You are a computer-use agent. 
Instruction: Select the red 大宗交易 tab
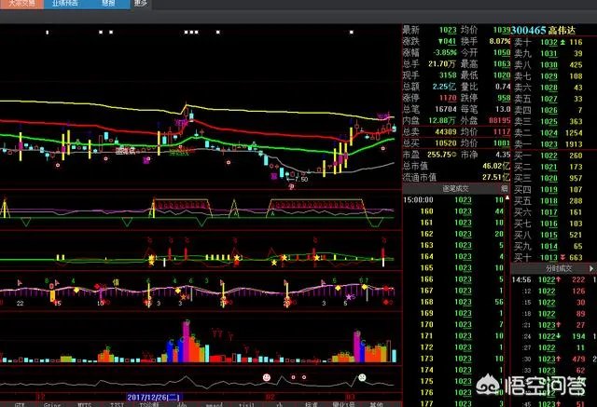tap(19, 4)
